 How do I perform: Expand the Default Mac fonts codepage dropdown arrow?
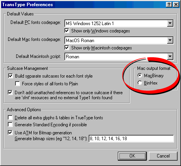click(x=170, y=40)
